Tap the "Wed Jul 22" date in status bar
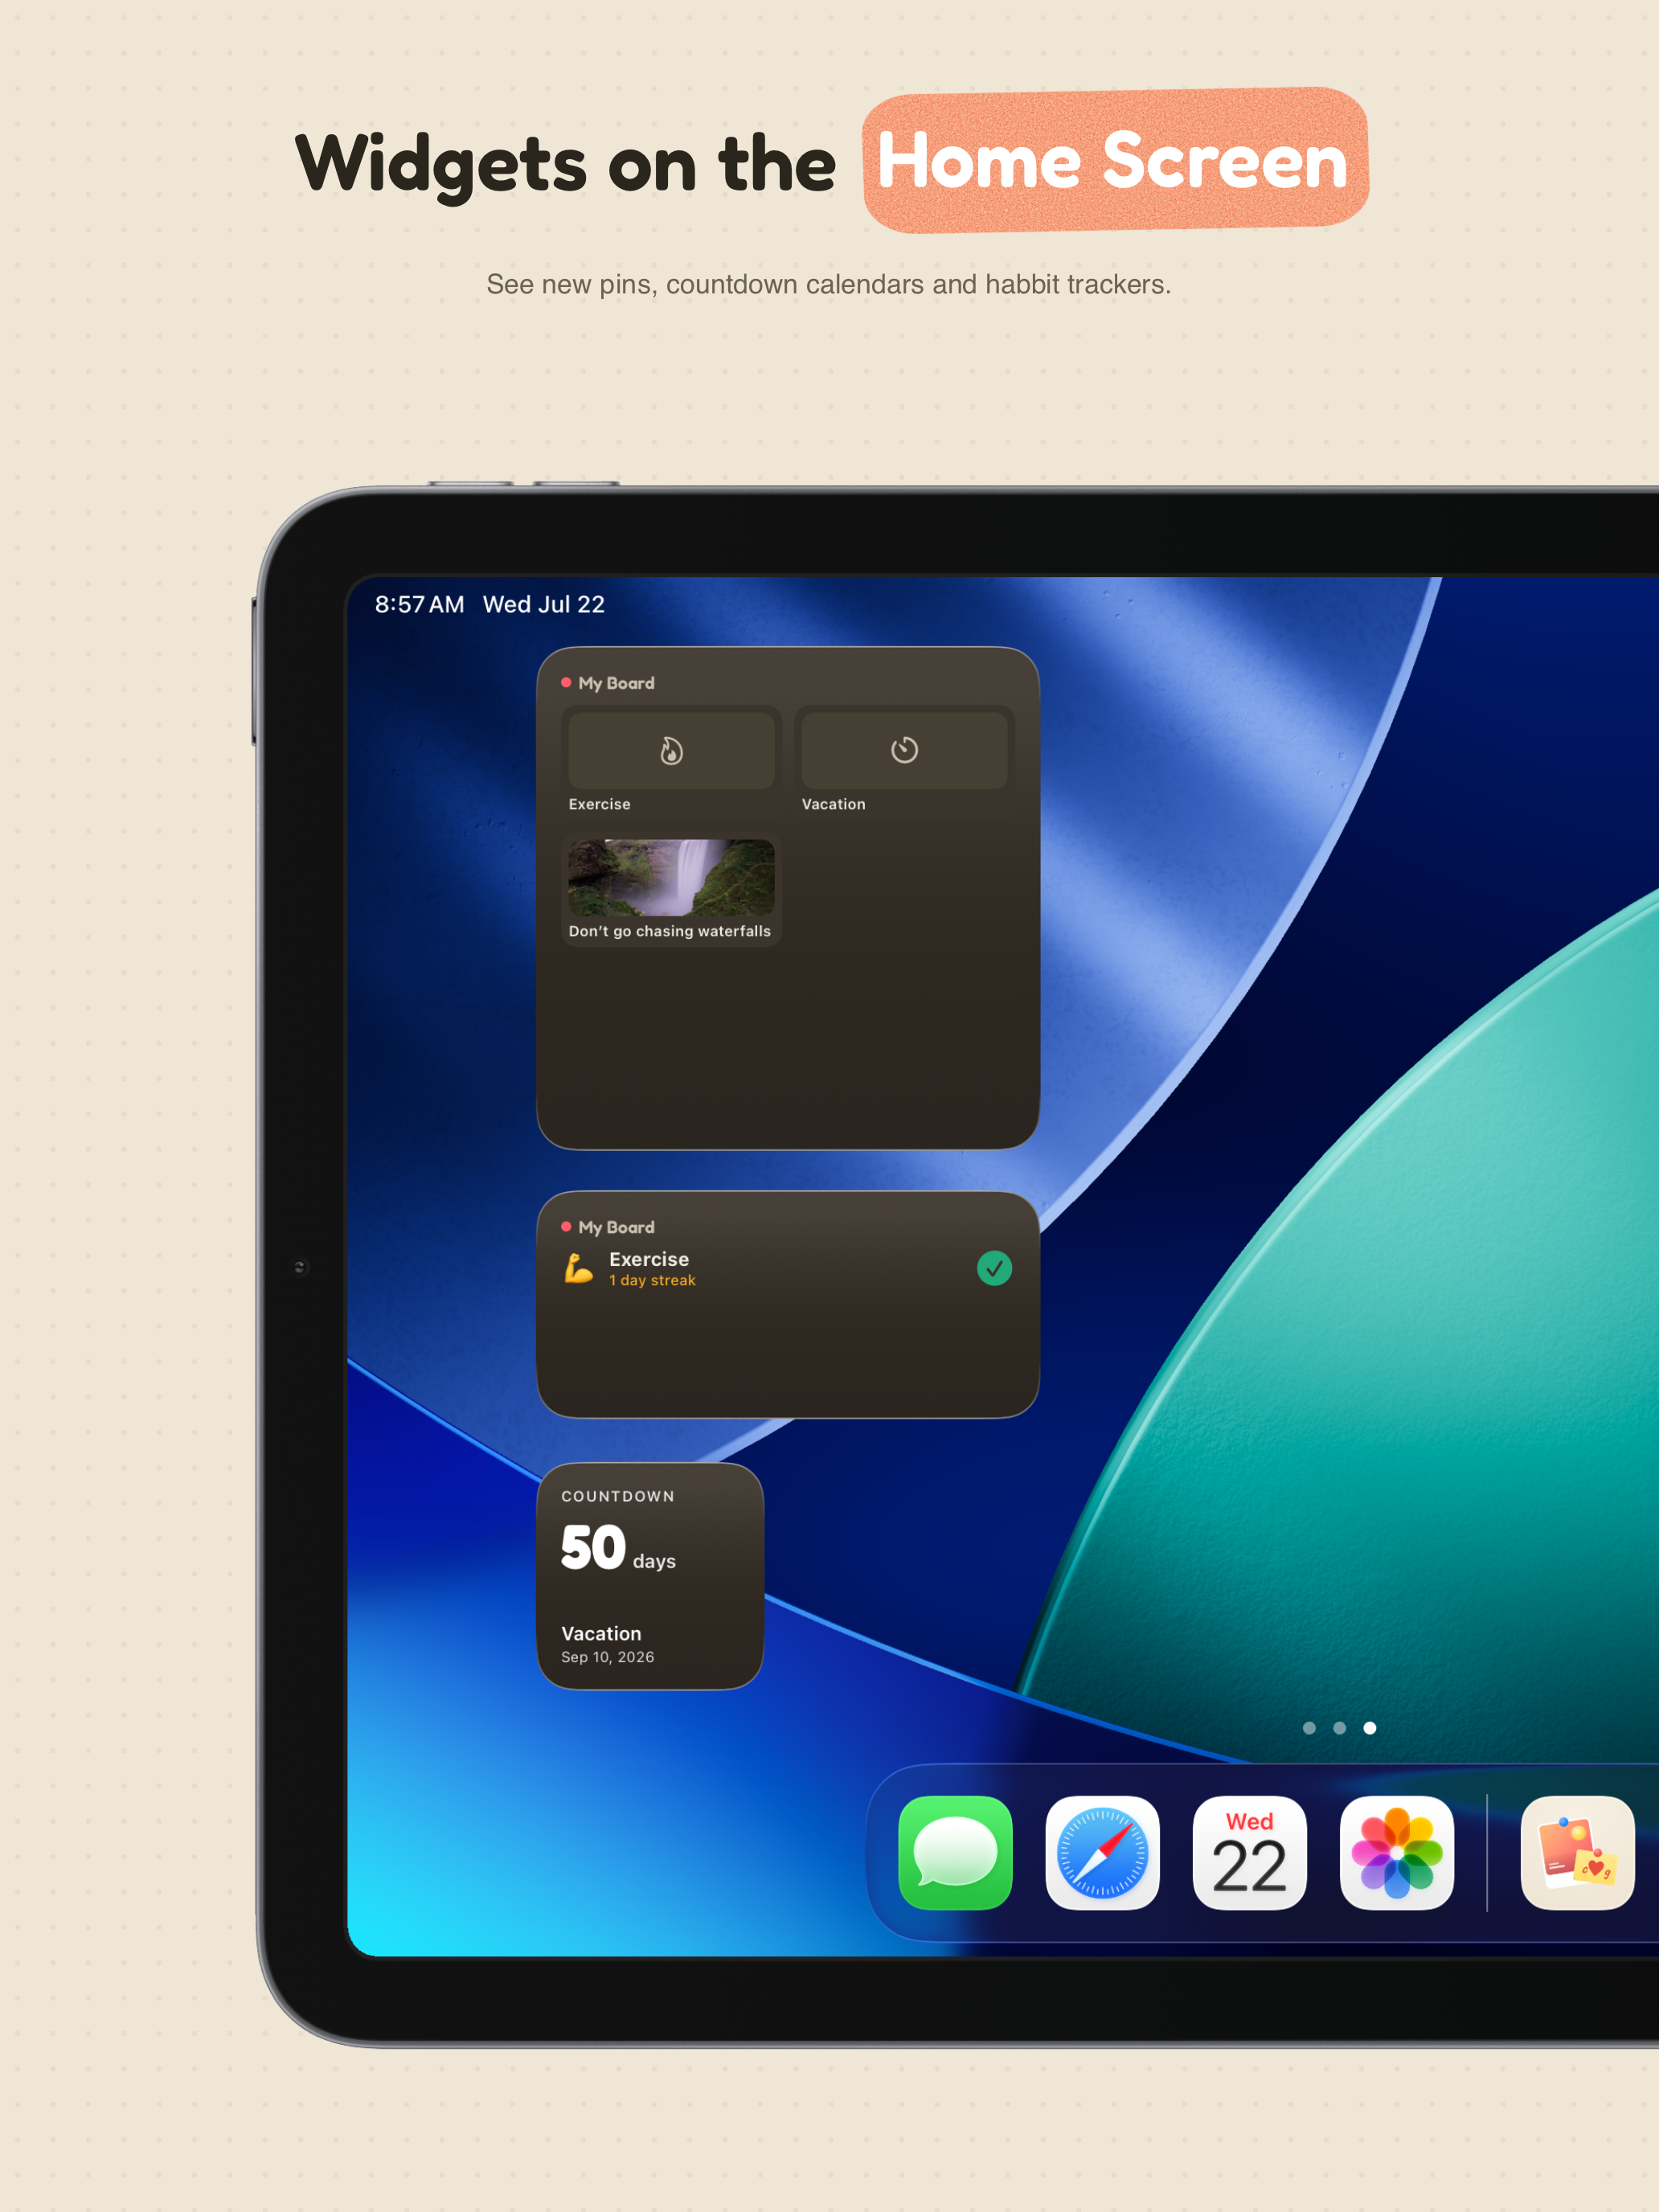Viewport: 1659px width, 2212px height. coord(544,604)
